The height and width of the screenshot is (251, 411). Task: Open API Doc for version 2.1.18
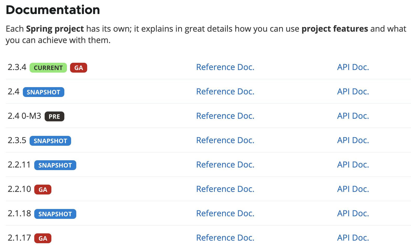(353, 213)
